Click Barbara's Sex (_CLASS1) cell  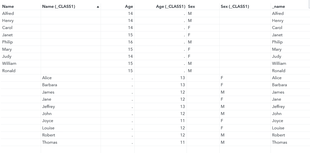tap(222, 85)
